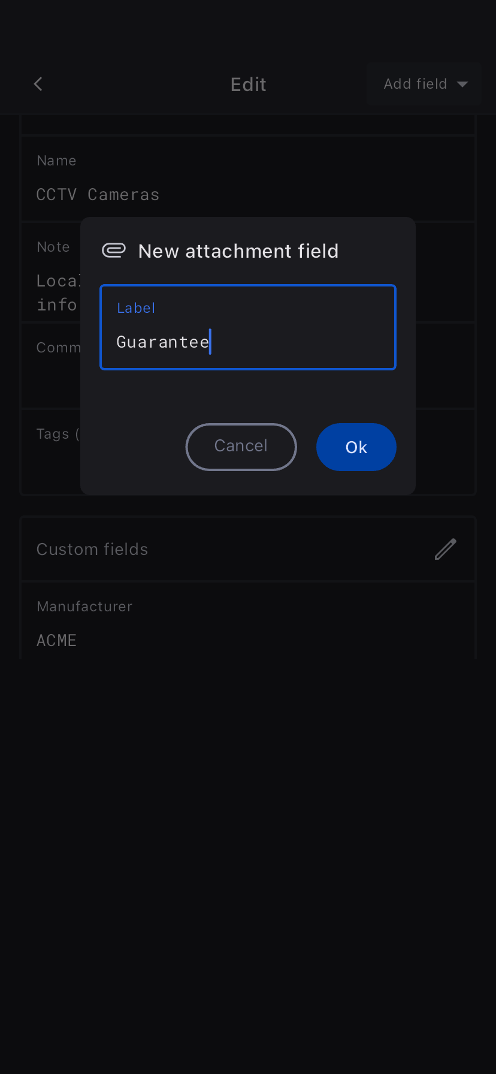Select the Name field CCTV Cameras
Image resolution: width=496 pixels, height=1074 pixels.
pos(98,195)
